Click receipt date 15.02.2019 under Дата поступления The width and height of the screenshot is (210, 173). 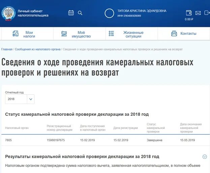pos(87,140)
